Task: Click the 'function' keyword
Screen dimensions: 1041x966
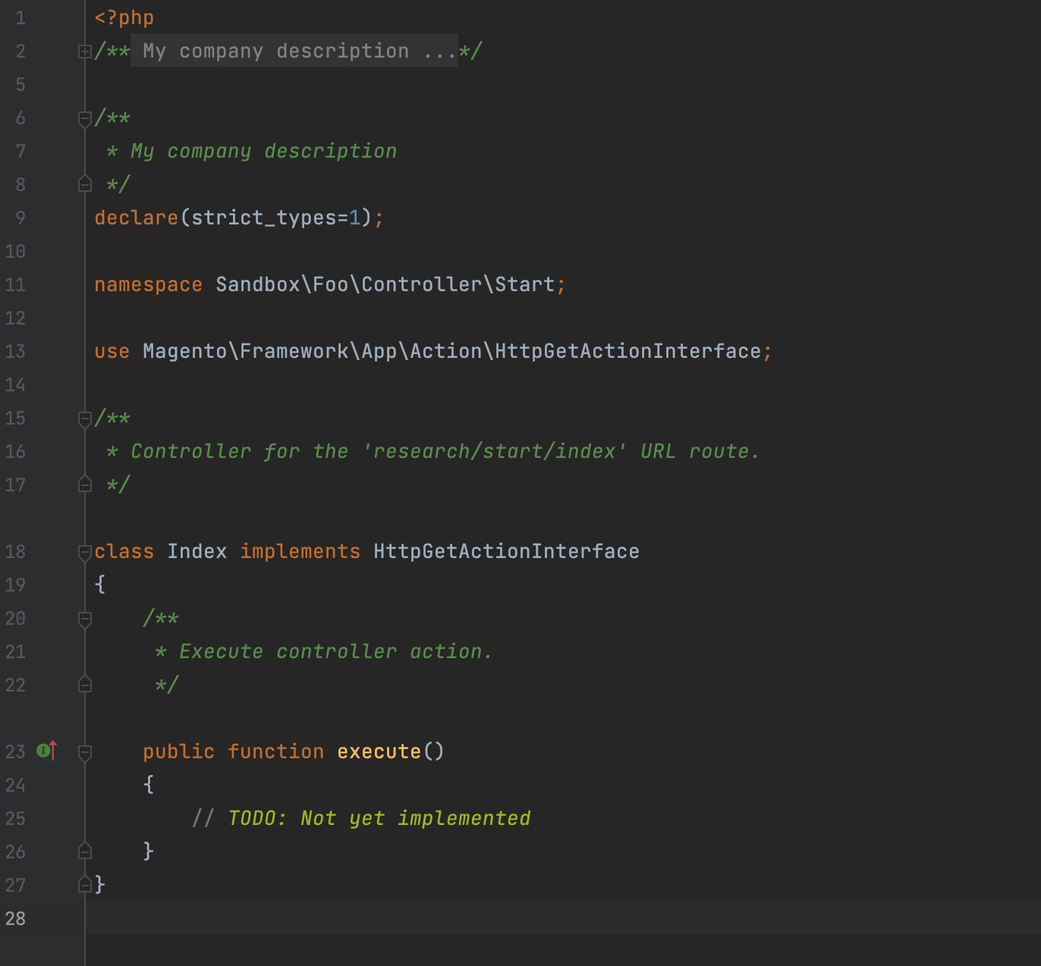Action: point(276,751)
